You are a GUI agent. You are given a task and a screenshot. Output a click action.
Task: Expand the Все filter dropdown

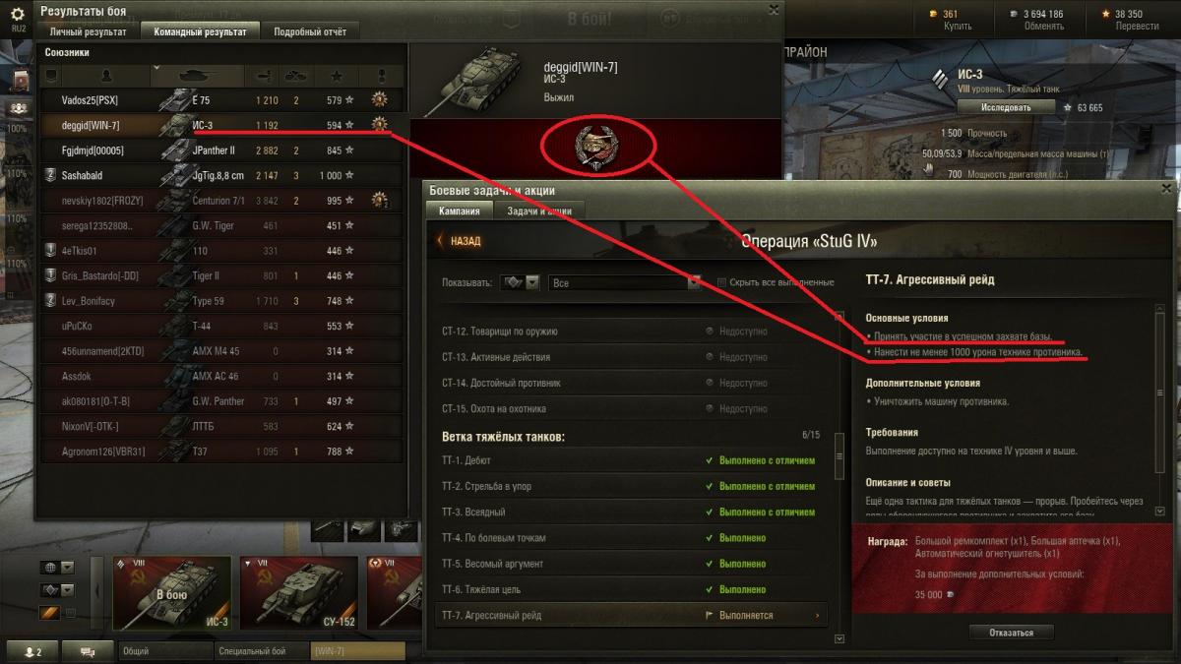coord(623,282)
